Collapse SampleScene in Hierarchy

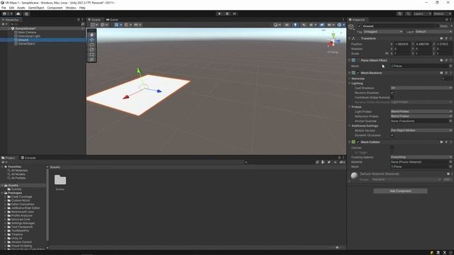[x=9, y=28]
